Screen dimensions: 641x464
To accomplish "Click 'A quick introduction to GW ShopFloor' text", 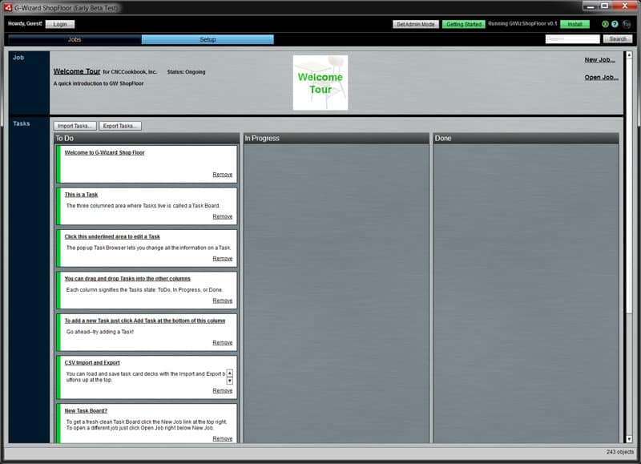I will pyautogui.click(x=99, y=83).
